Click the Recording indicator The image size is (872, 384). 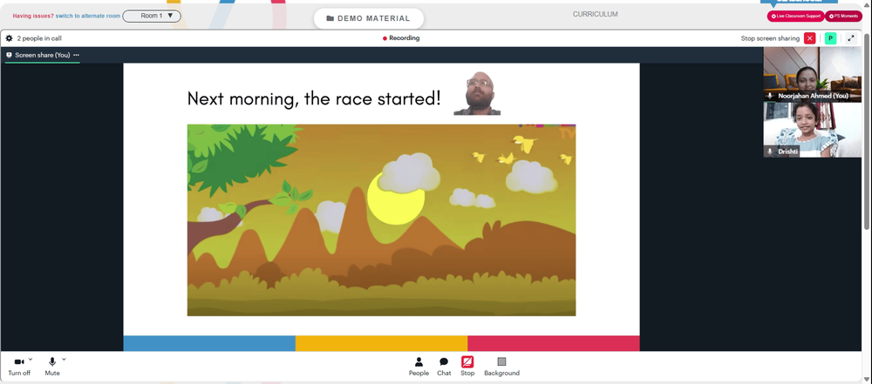tap(401, 38)
